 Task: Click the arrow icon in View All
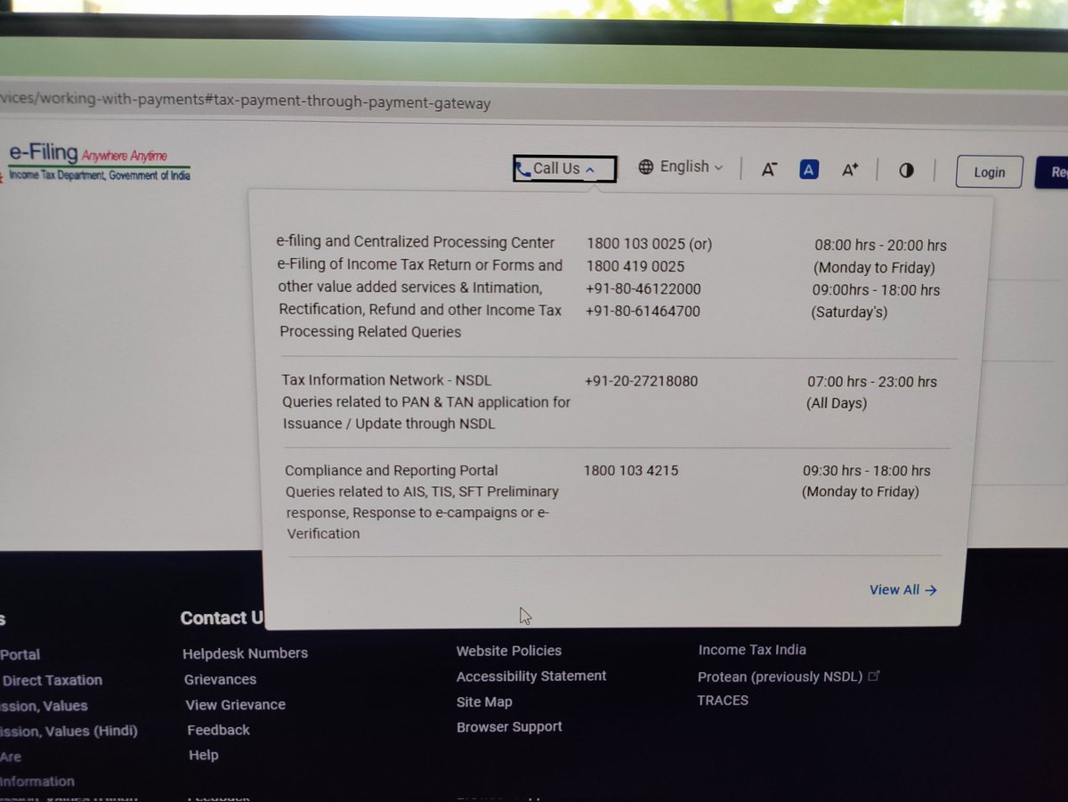point(931,589)
